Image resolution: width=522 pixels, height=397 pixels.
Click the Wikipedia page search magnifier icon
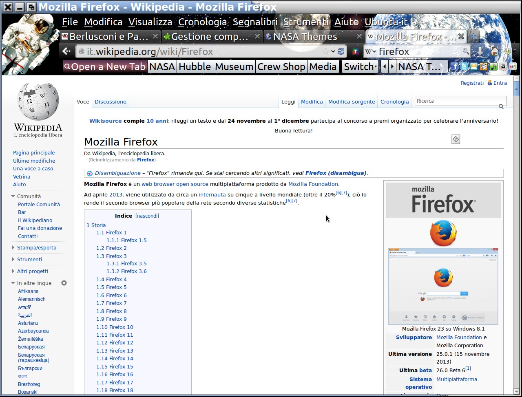pyautogui.click(x=501, y=106)
